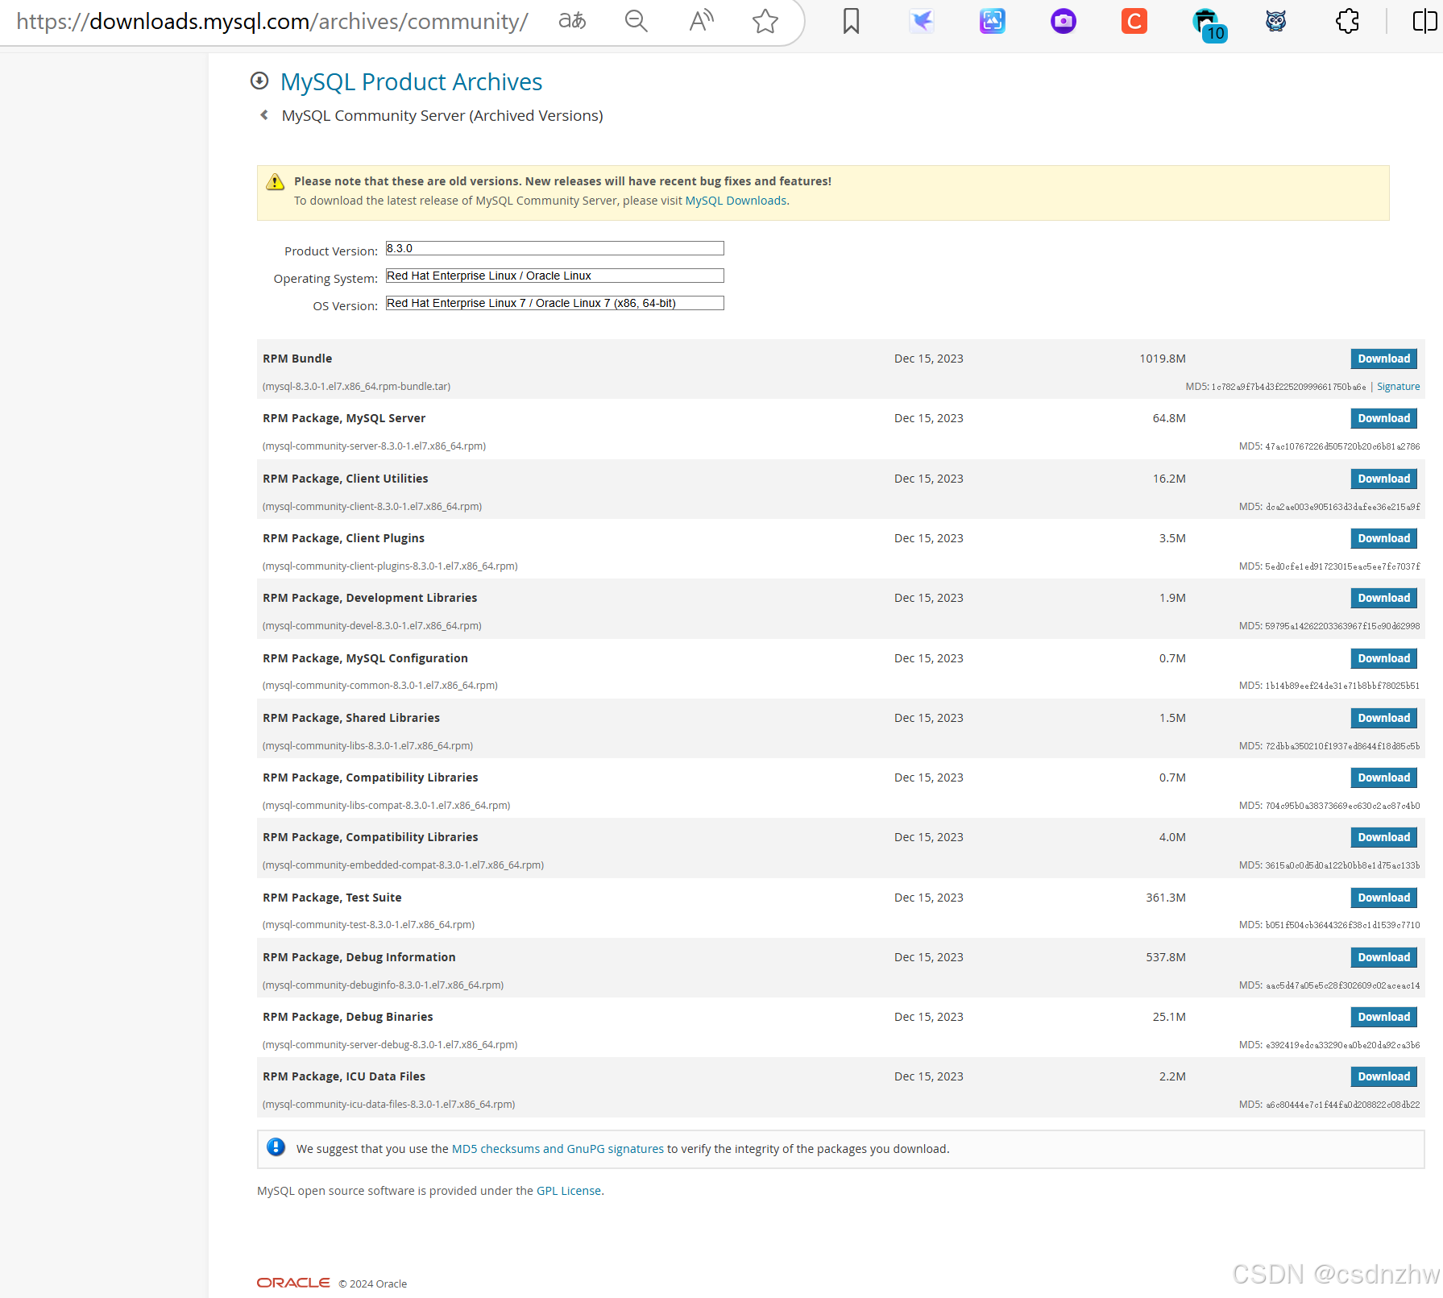Viewport: 1443px width, 1298px height.
Task: Click the address bar URL
Action: [272, 21]
